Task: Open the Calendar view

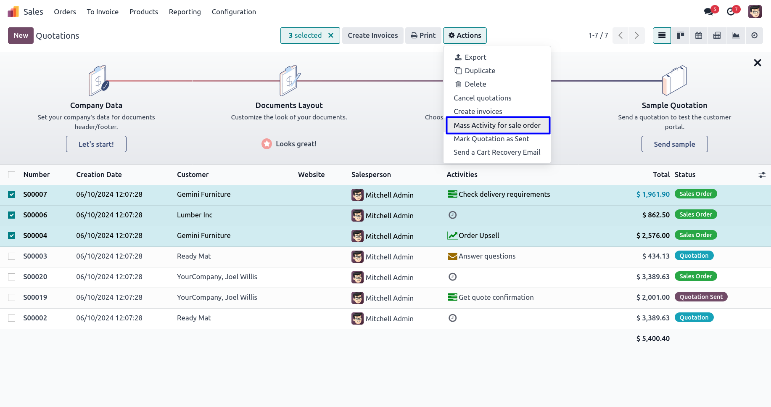Action: [699, 35]
